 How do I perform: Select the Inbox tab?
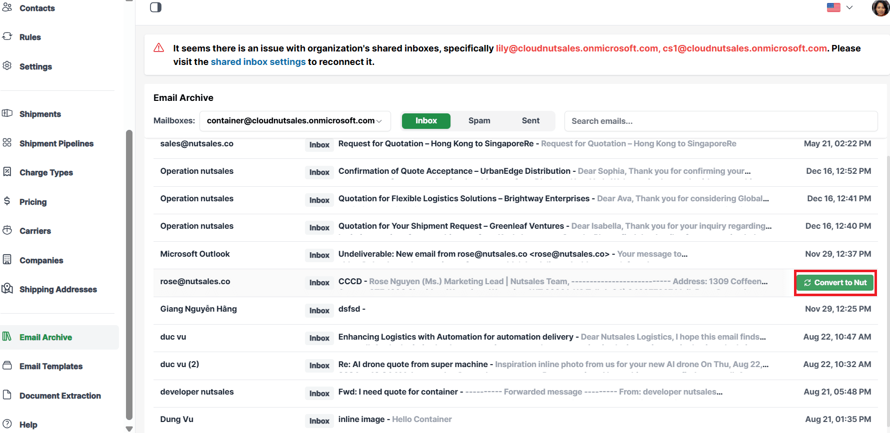click(x=426, y=121)
